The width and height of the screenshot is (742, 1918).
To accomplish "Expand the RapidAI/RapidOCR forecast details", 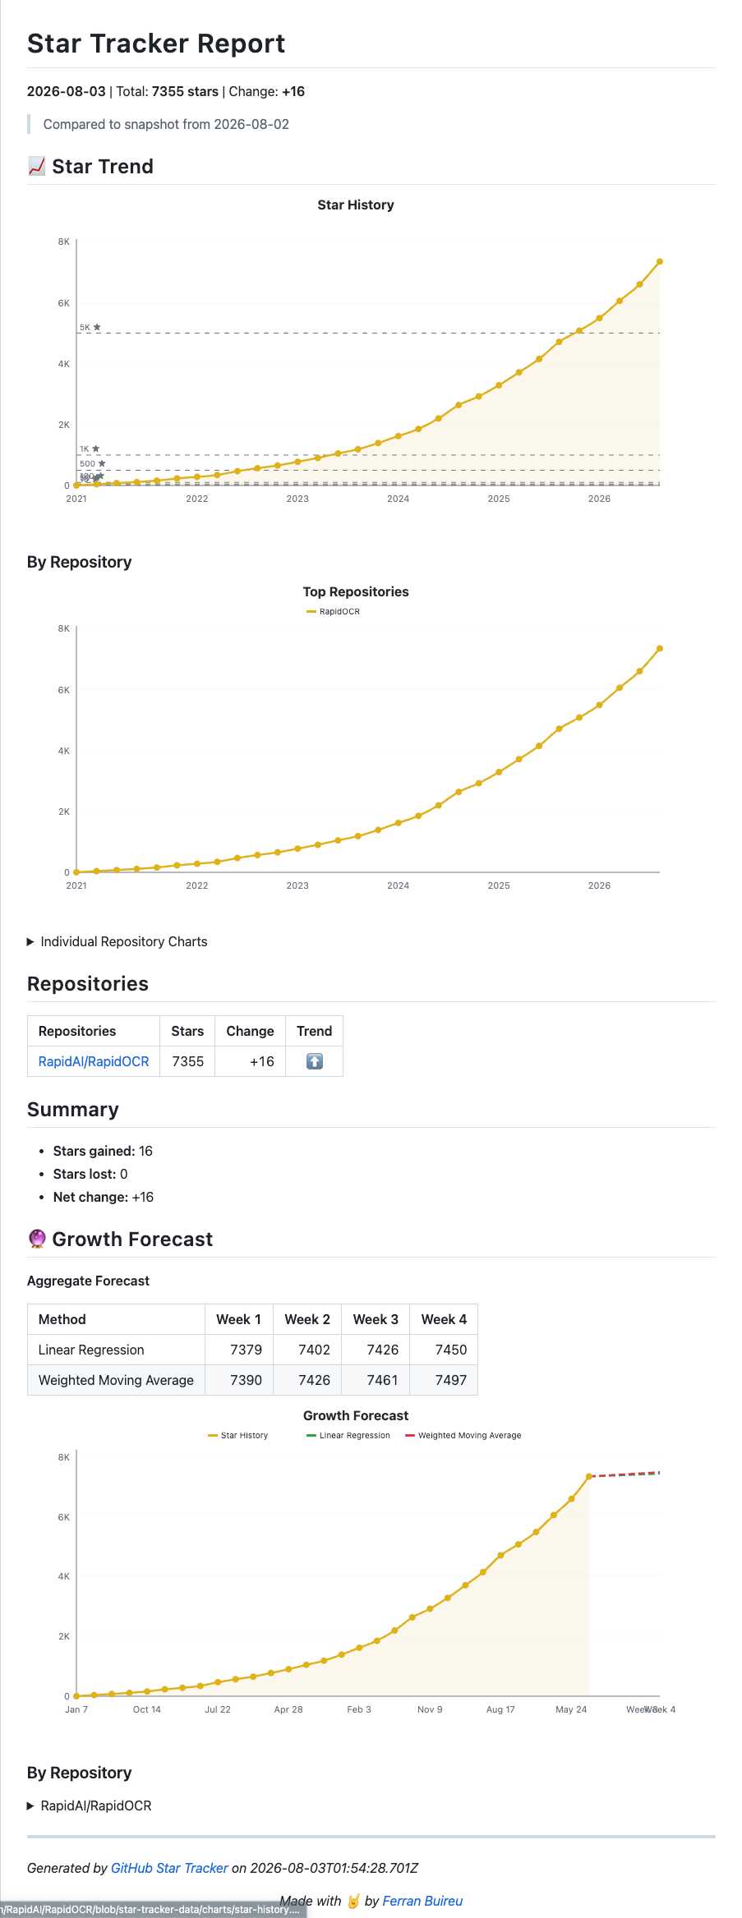I will [90, 1805].
